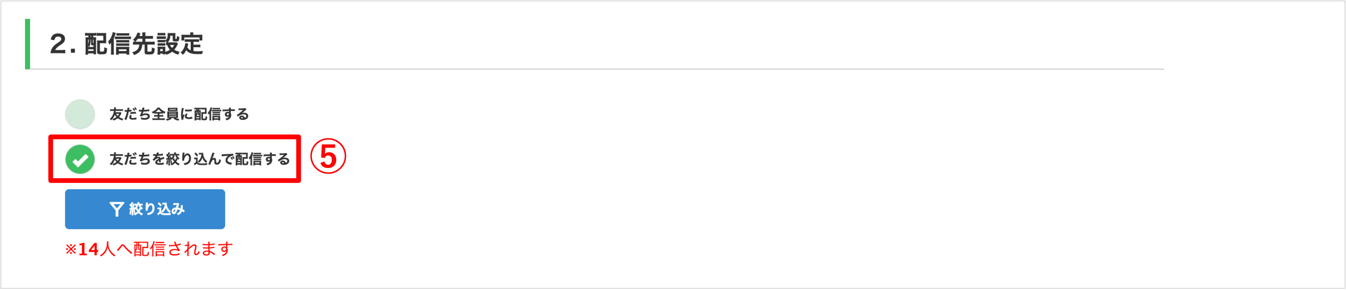Click the 2. 配信先設定 section heading

point(126,44)
